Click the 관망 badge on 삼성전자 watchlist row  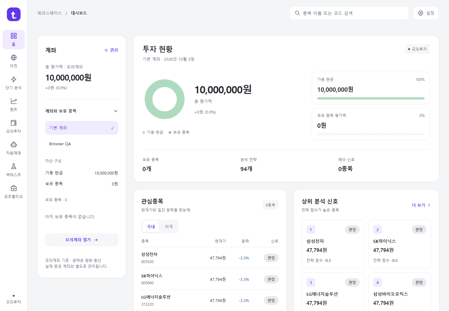[271, 258]
